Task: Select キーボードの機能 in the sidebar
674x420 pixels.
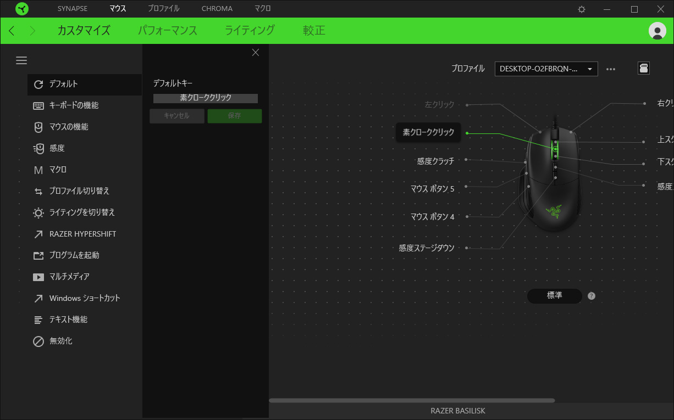Action: click(85, 105)
